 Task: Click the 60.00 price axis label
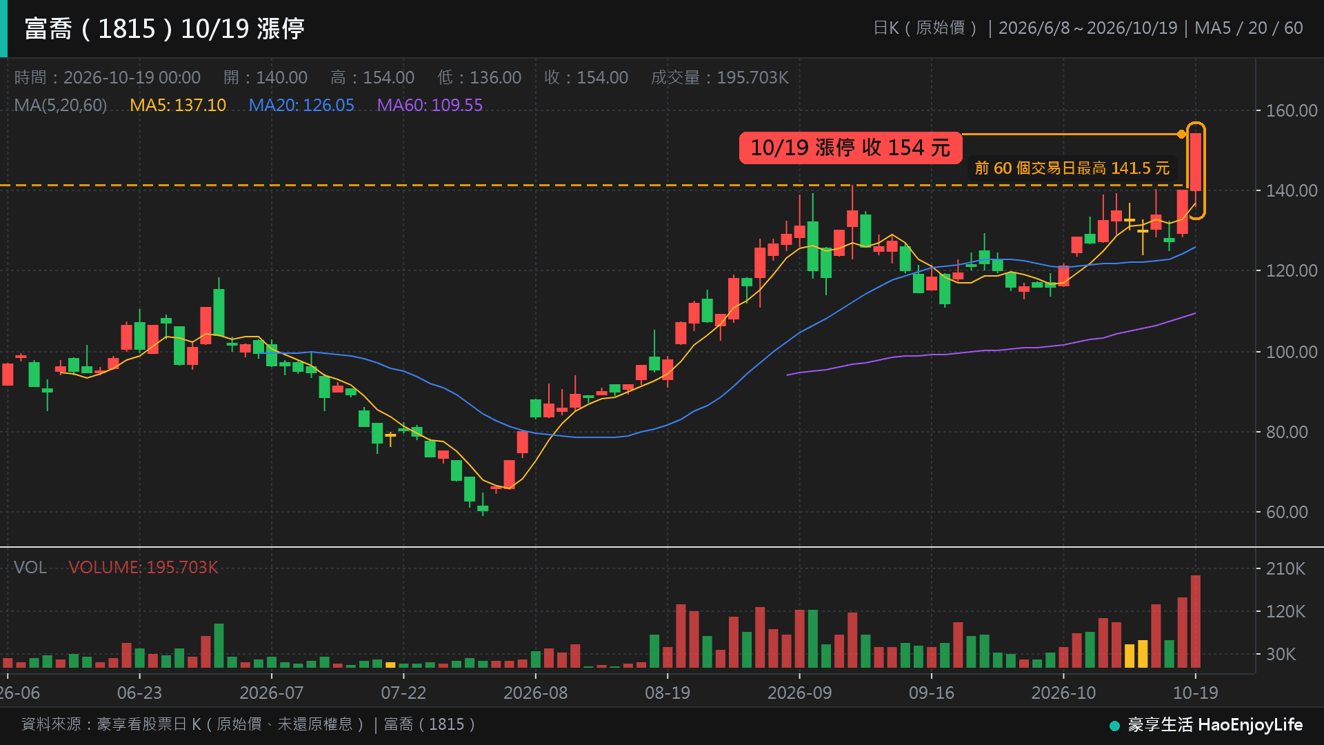(x=1287, y=512)
